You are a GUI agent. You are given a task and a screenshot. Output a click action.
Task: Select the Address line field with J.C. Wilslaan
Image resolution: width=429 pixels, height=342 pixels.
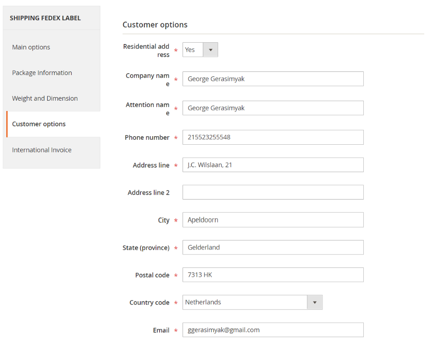273,165
